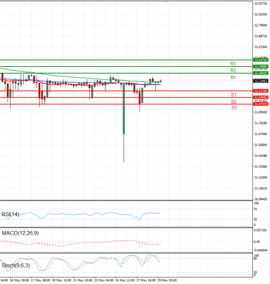Click the 31.67060 price axis value
The width and height of the screenshot is (270, 284).
click(x=261, y=134)
